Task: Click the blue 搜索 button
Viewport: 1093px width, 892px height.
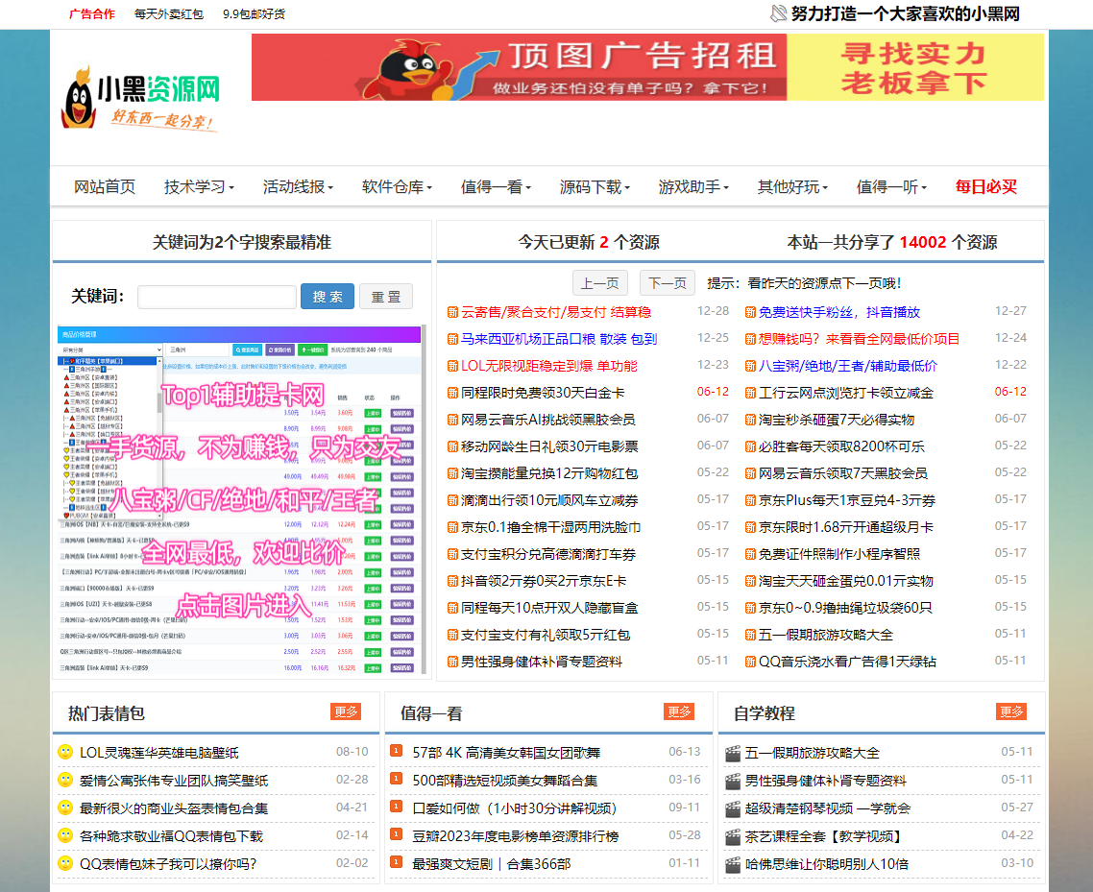Action: pos(328,297)
